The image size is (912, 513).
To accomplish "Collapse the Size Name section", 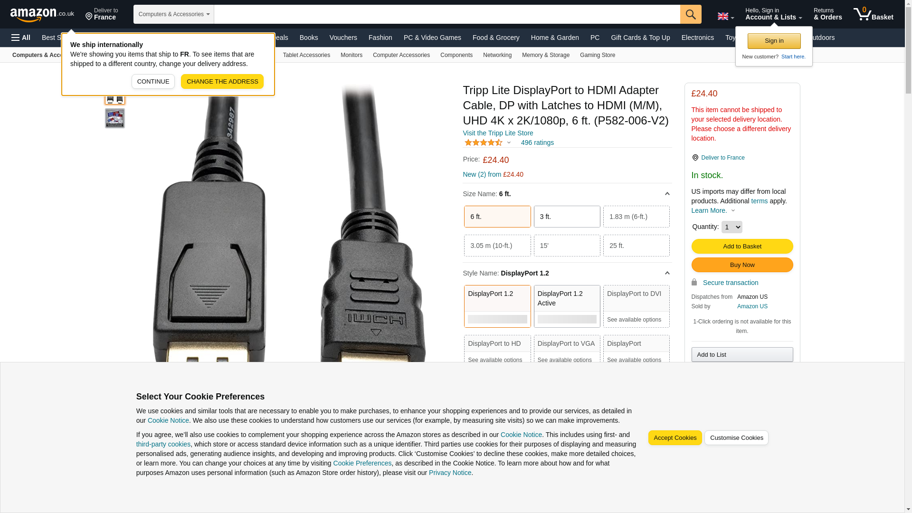I will [667, 194].
